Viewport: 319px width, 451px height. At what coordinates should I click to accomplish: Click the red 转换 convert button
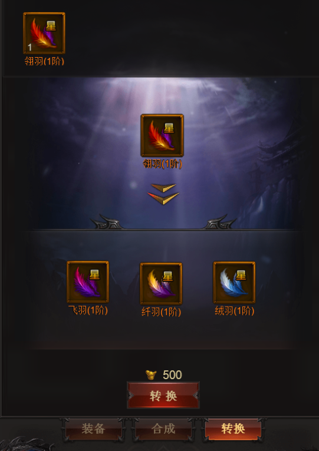[163, 396]
